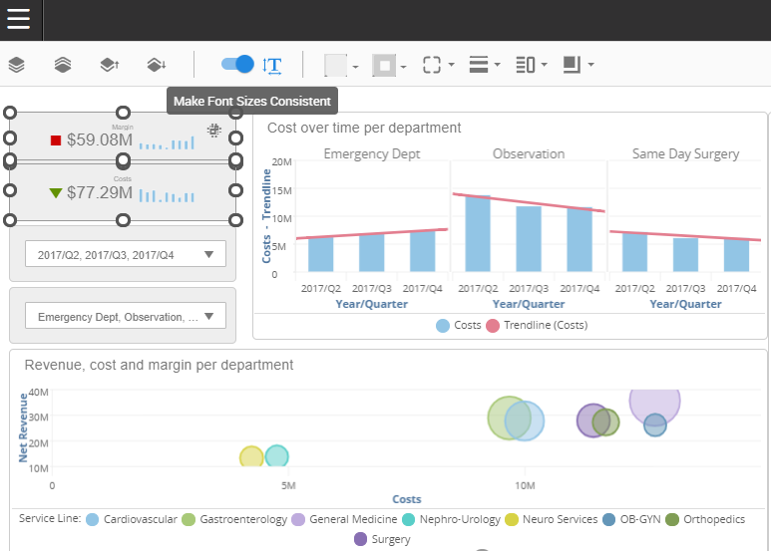
Task: Click the Bring Forward layer icon
Action: click(109, 65)
